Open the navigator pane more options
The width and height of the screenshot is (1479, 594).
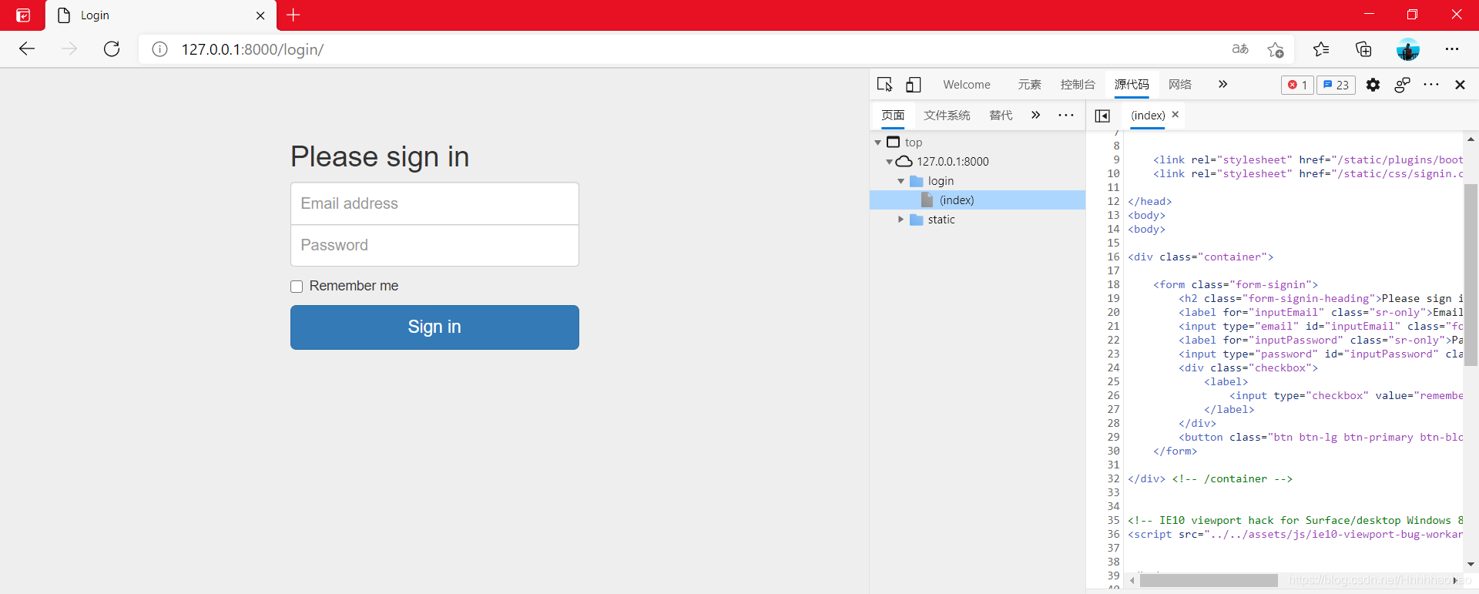tap(1066, 115)
